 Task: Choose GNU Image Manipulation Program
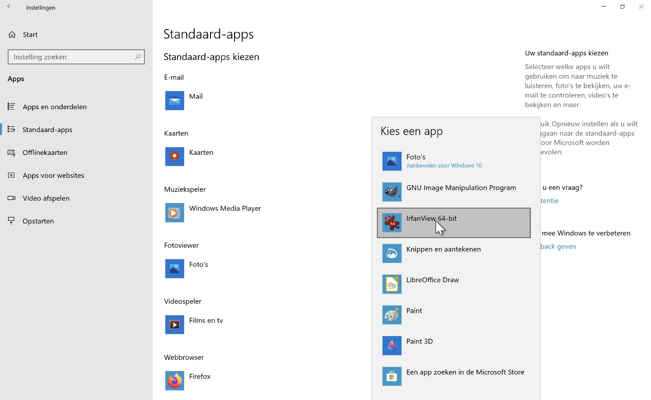(x=454, y=192)
